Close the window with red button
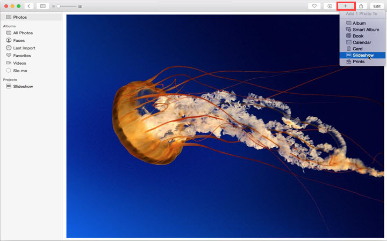The image size is (387, 241). 6,6
